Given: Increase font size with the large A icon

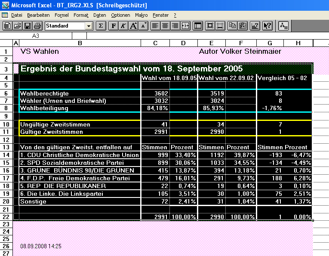Looking at the screenshot, I should (x=134, y=26).
